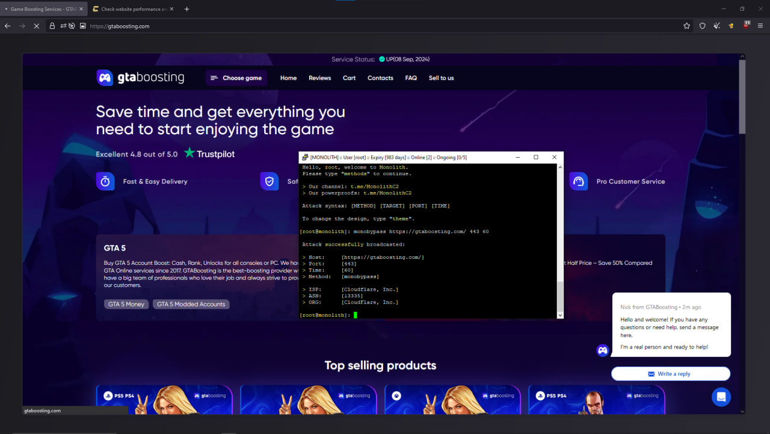
Task: Open a new browser tab
Action: tap(186, 9)
